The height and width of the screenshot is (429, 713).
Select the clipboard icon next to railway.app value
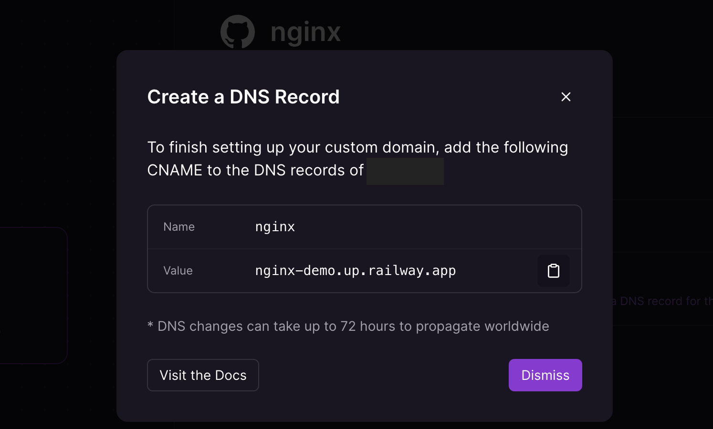(x=553, y=271)
